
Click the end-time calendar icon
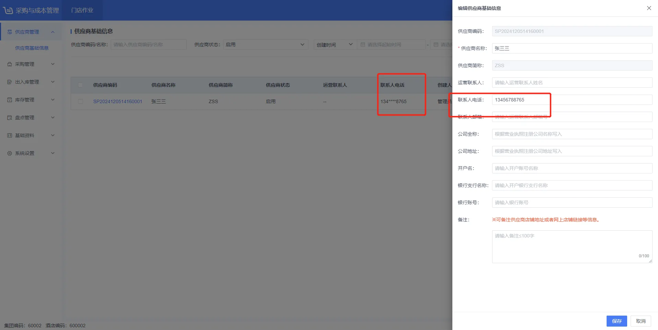coord(436,45)
